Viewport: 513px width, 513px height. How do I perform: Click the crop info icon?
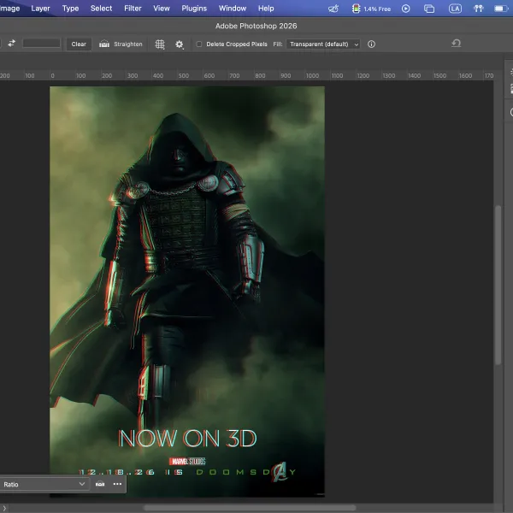371,44
